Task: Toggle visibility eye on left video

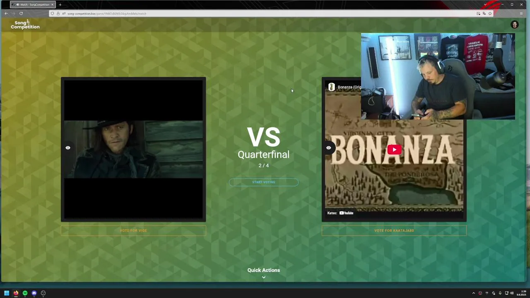Action: (68, 148)
